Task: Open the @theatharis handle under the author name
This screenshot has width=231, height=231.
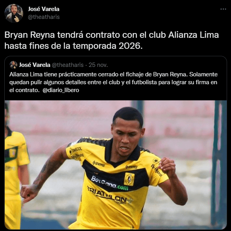Action: [x=44, y=17]
